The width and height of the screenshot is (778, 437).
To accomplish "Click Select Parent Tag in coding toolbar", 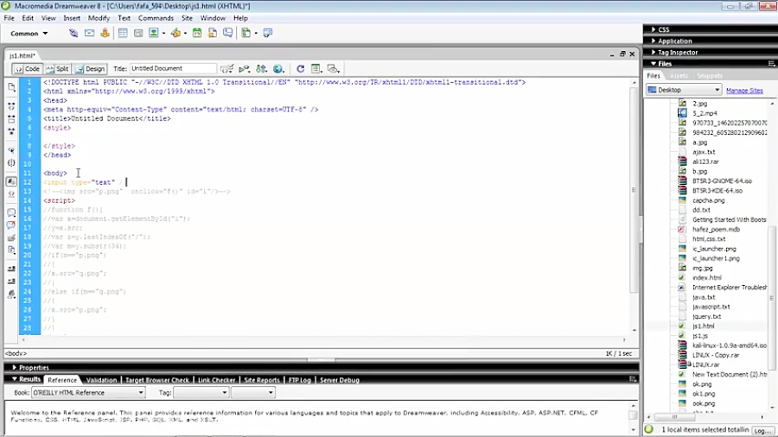I will pyautogui.click(x=11, y=150).
